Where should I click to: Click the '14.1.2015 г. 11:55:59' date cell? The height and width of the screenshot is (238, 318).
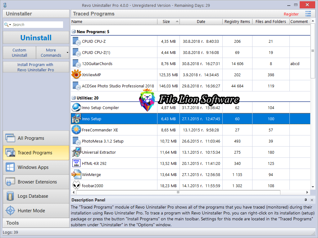pyautogui.click(x=201, y=186)
